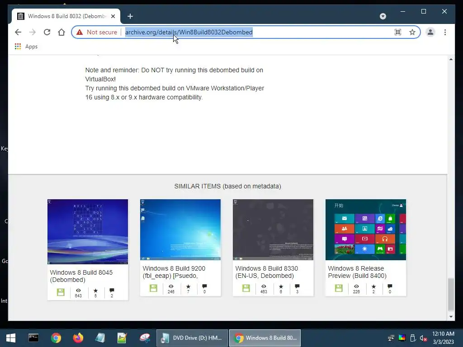463x347 pixels.
Task: Click the software floppy icon on Release Preview card
Action: pos(339,288)
